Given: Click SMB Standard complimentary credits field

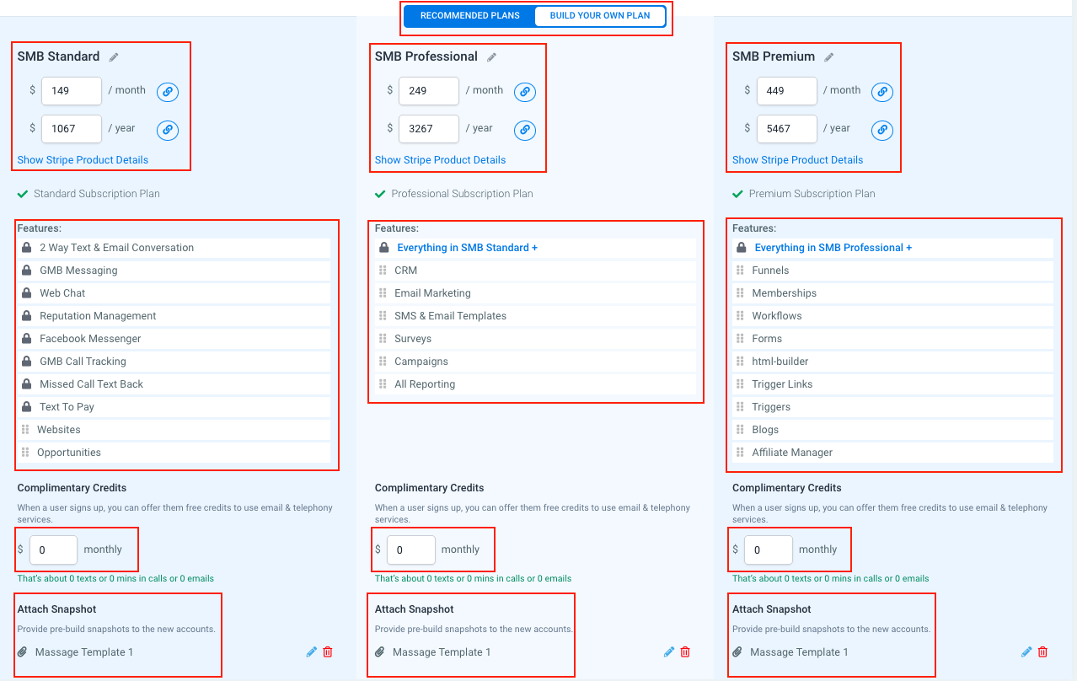Looking at the screenshot, I should pyautogui.click(x=53, y=550).
